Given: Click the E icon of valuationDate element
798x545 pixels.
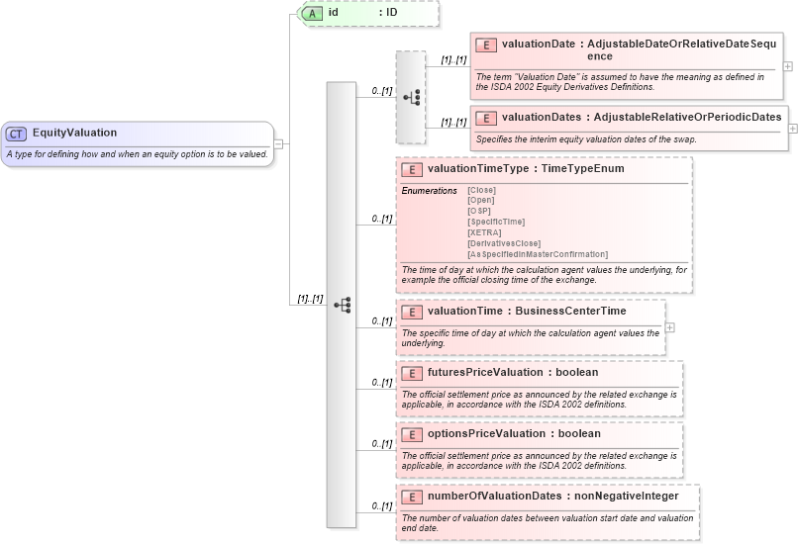Looking at the screenshot, I should pyautogui.click(x=486, y=45).
